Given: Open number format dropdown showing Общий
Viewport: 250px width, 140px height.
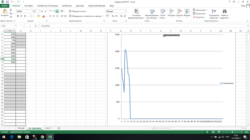Looking at the screenshot, I should (x=125, y=11).
